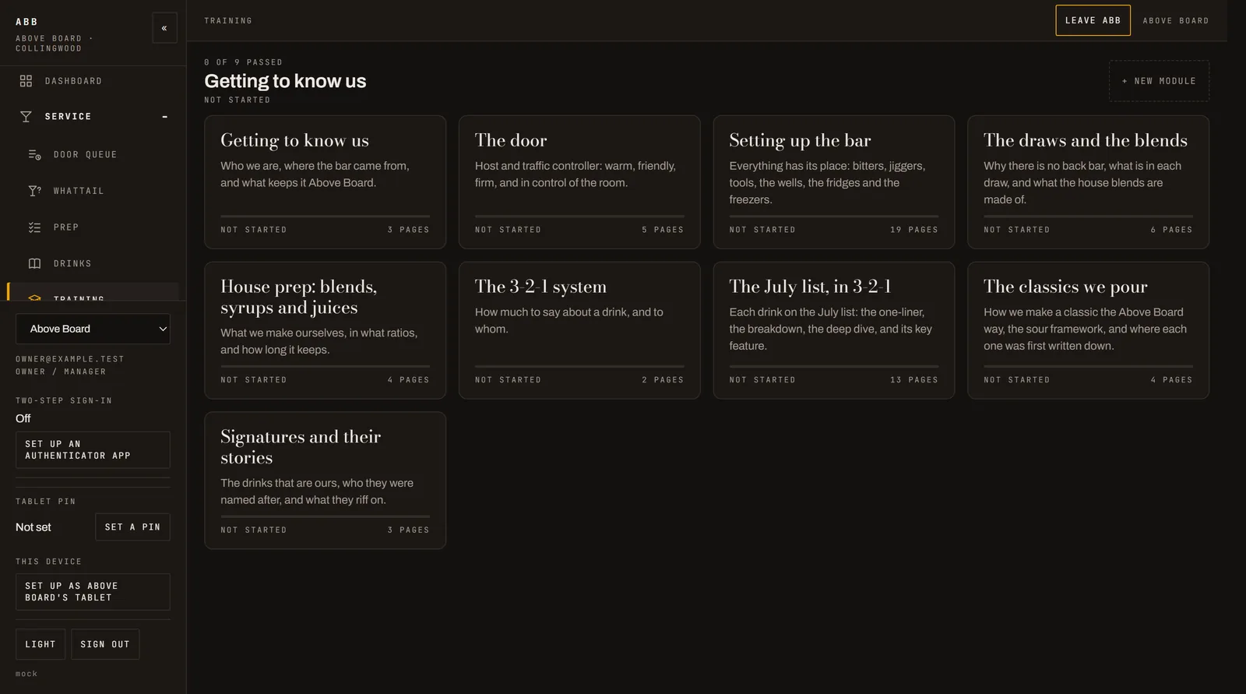Click the large "Getting to know us" page heading
Screen dimensions: 1246x694
[x=285, y=81]
